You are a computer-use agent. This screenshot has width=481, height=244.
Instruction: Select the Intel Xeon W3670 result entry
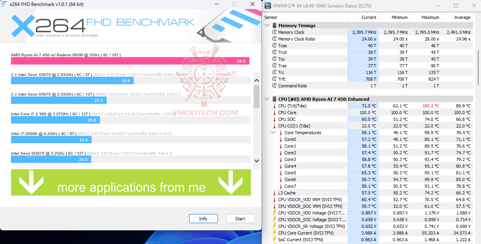(x=131, y=157)
